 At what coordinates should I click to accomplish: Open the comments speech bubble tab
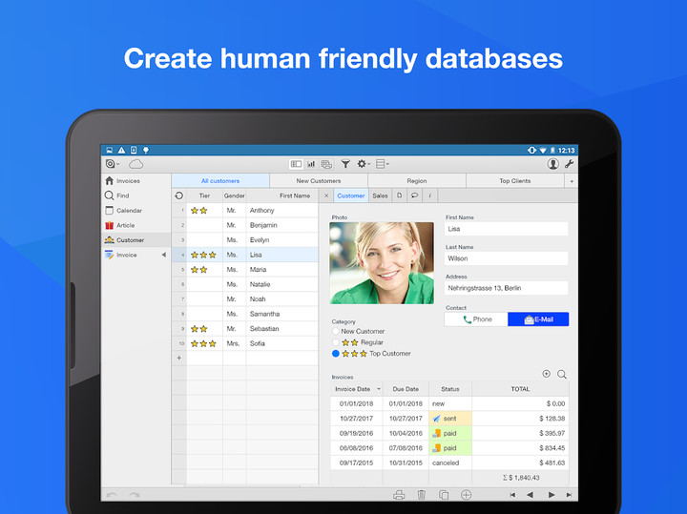click(414, 195)
